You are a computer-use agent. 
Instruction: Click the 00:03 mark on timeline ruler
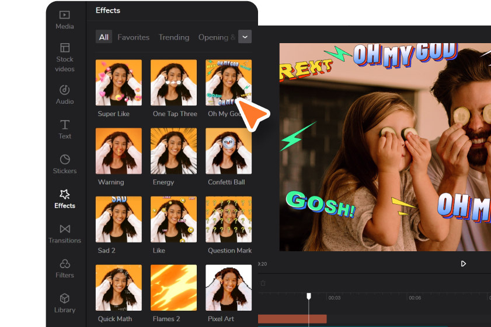334,298
